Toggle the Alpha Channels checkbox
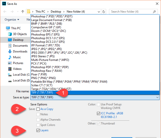This screenshot has width=161, height=138. (38, 120)
